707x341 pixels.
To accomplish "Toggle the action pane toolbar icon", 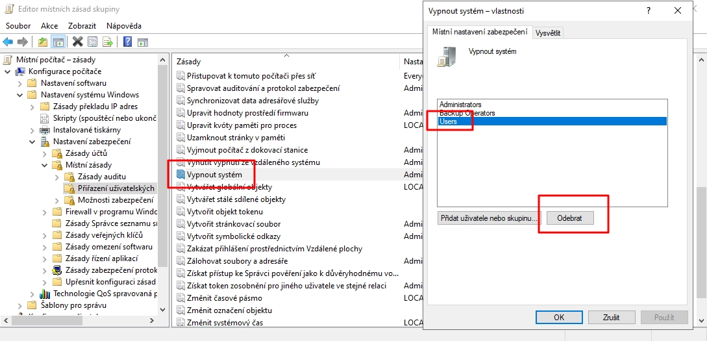I will (x=142, y=42).
